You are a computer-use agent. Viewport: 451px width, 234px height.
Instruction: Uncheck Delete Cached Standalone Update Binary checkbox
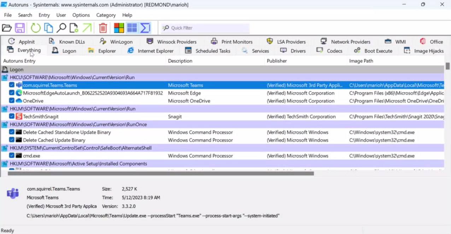pyautogui.click(x=12, y=132)
